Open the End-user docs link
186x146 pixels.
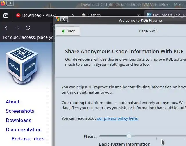[28, 139]
